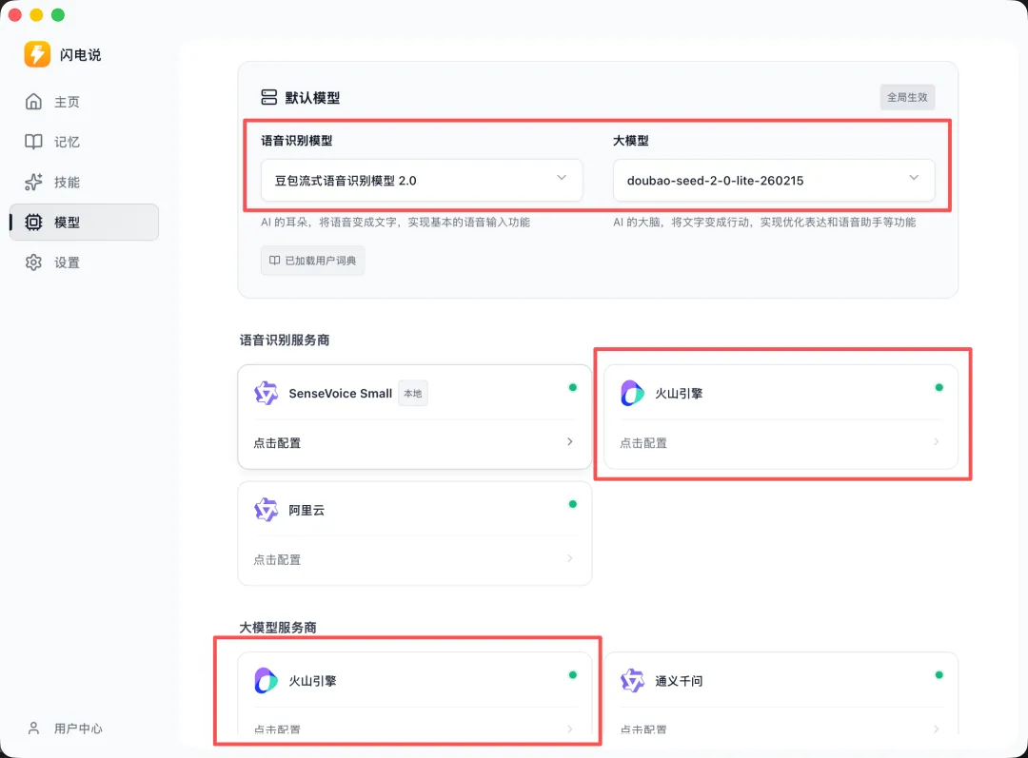Click the 阿里云 logo icon

click(x=267, y=510)
